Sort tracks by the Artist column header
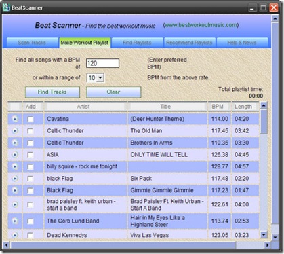Image resolution: width=284 pixels, height=254 pixels. (85, 107)
